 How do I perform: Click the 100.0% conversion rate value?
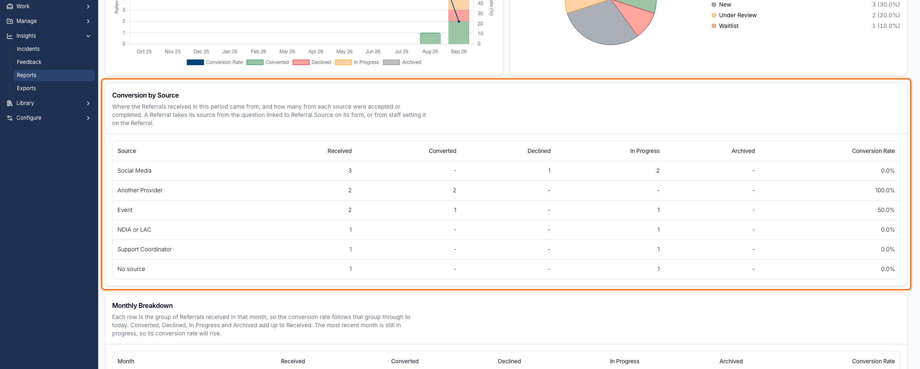pyautogui.click(x=885, y=190)
